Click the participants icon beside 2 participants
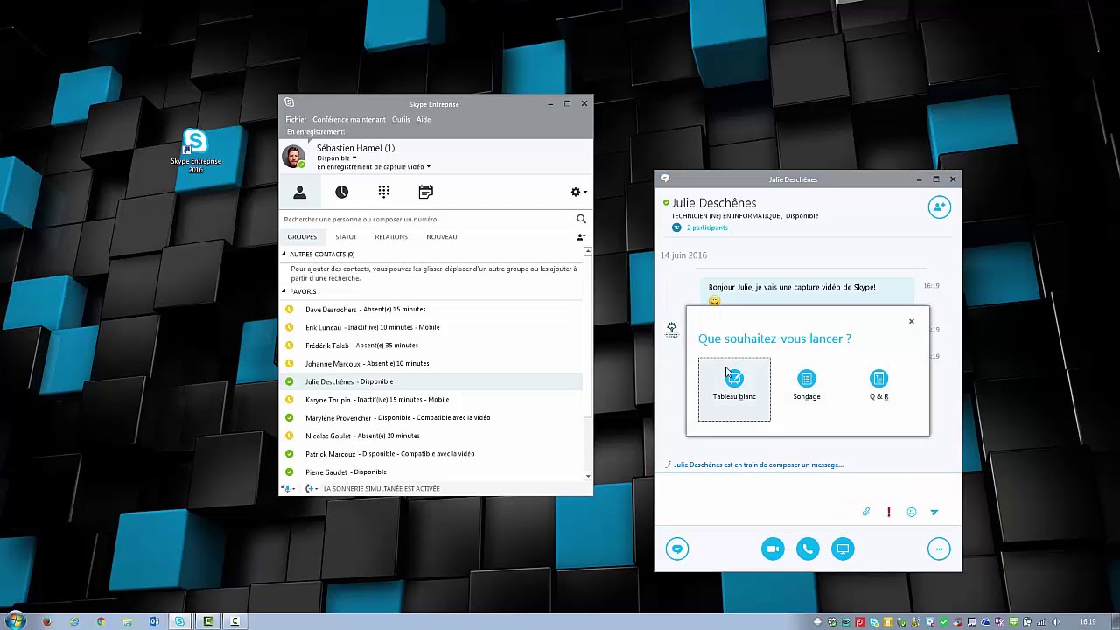Screen dimensions: 1120x630 point(676,227)
